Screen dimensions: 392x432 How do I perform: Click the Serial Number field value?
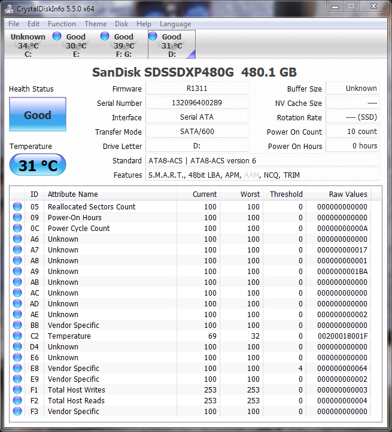pos(196,103)
